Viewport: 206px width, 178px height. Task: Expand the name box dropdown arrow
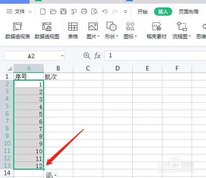(62, 56)
